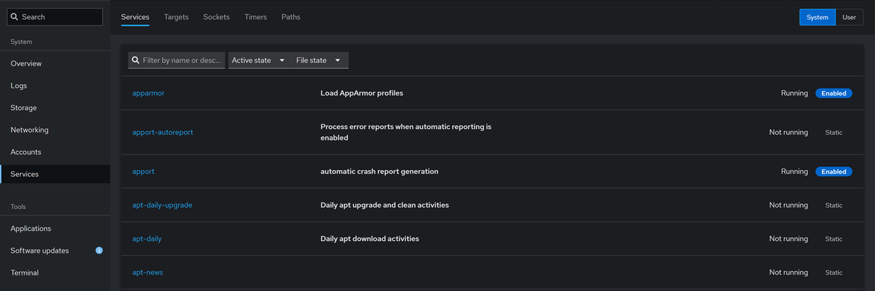The width and height of the screenshot is (875, 291).
Task: Click the sidebar Search input field
Action: click(55, 17)
